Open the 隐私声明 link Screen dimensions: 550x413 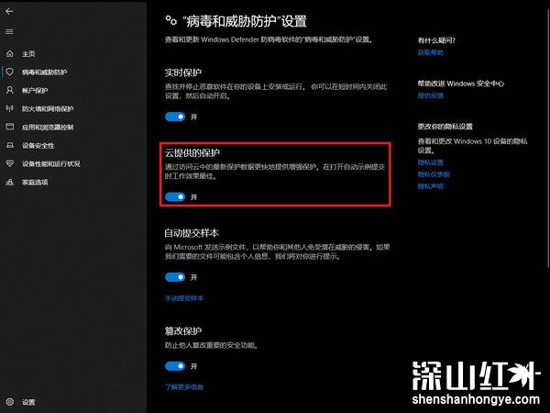[x=431, y=186]
